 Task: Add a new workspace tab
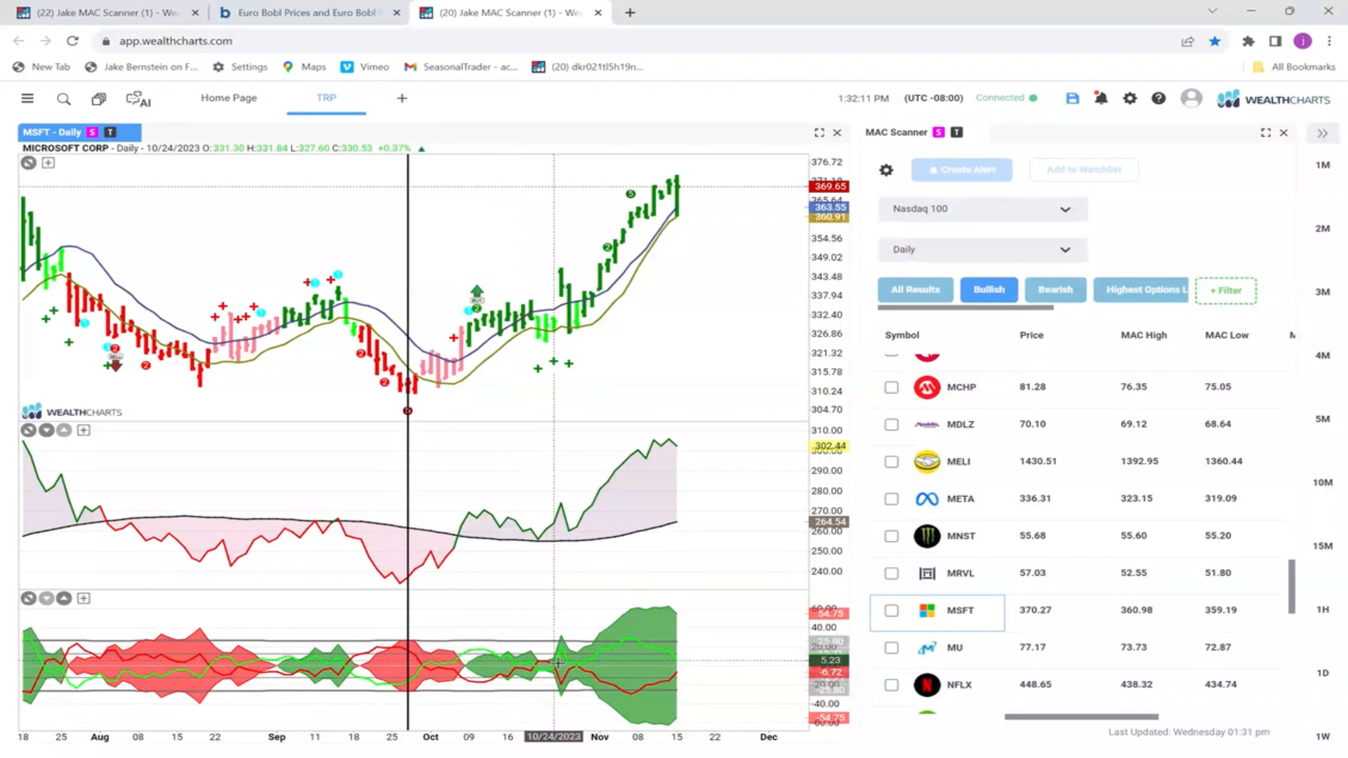click(402, 98)
